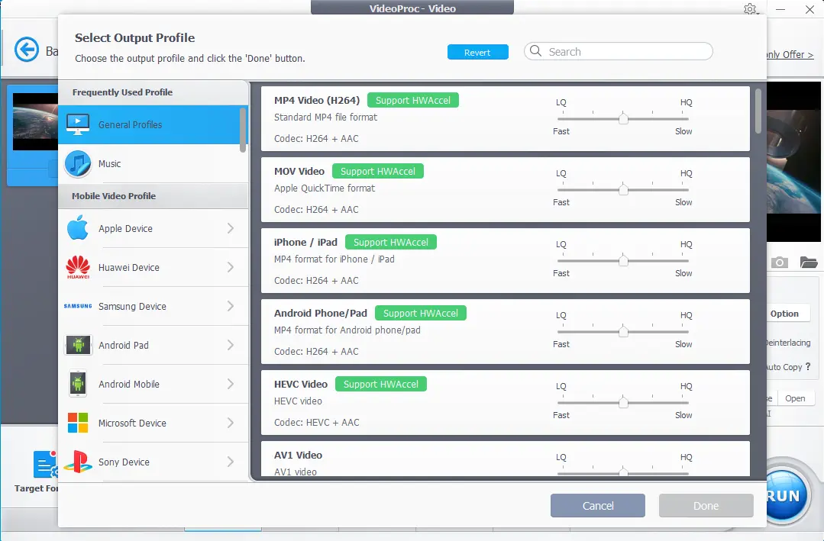Click the video thumbnail in main window
824x541 pixels.
click(35, 122)
